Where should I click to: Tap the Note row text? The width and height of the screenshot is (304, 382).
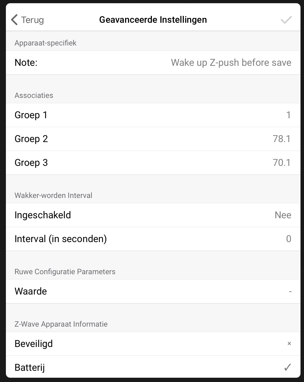(231, 63)
